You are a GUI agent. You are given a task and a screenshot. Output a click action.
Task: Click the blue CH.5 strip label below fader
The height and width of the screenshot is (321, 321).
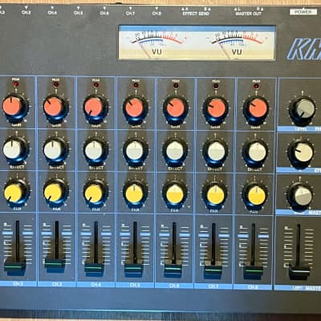click(x=135, y=285)
